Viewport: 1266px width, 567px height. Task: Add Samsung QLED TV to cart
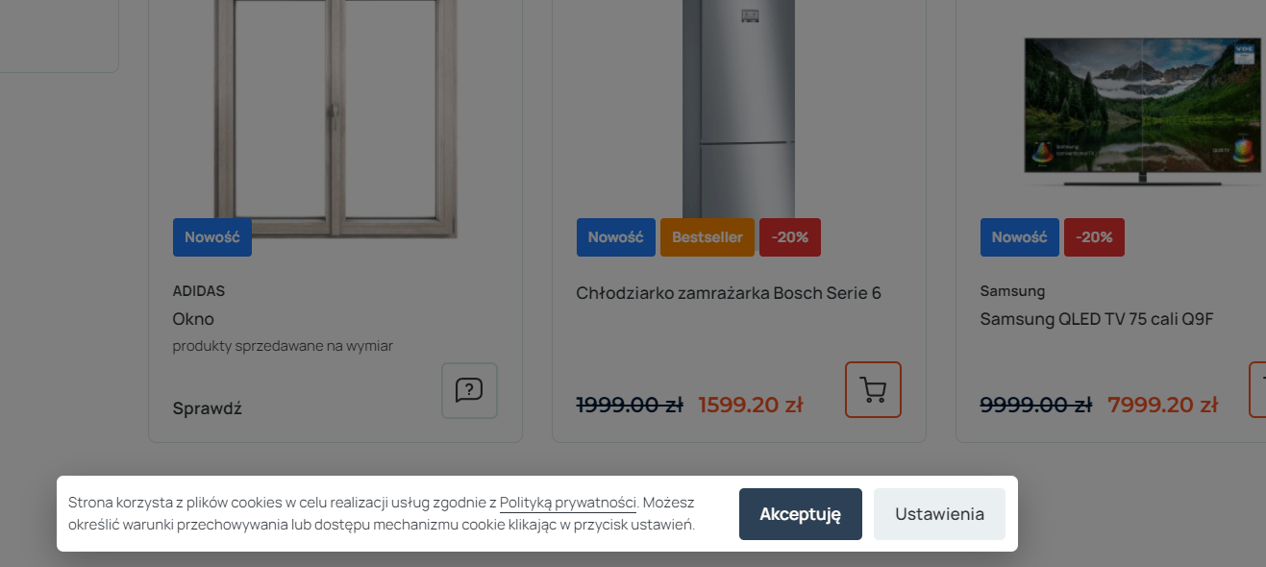point(1257,389)
